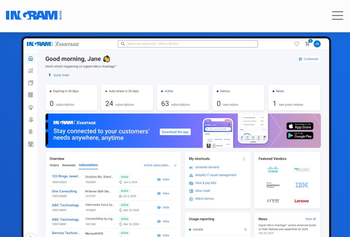
Task: Click the Download the app button
Action: point(175,132)
